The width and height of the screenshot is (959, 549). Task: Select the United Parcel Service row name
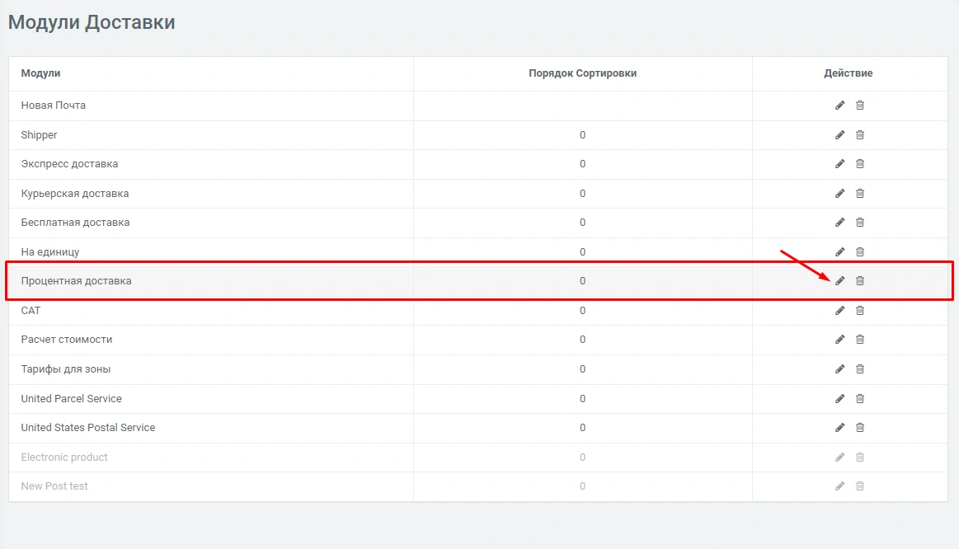click(71, 399)
